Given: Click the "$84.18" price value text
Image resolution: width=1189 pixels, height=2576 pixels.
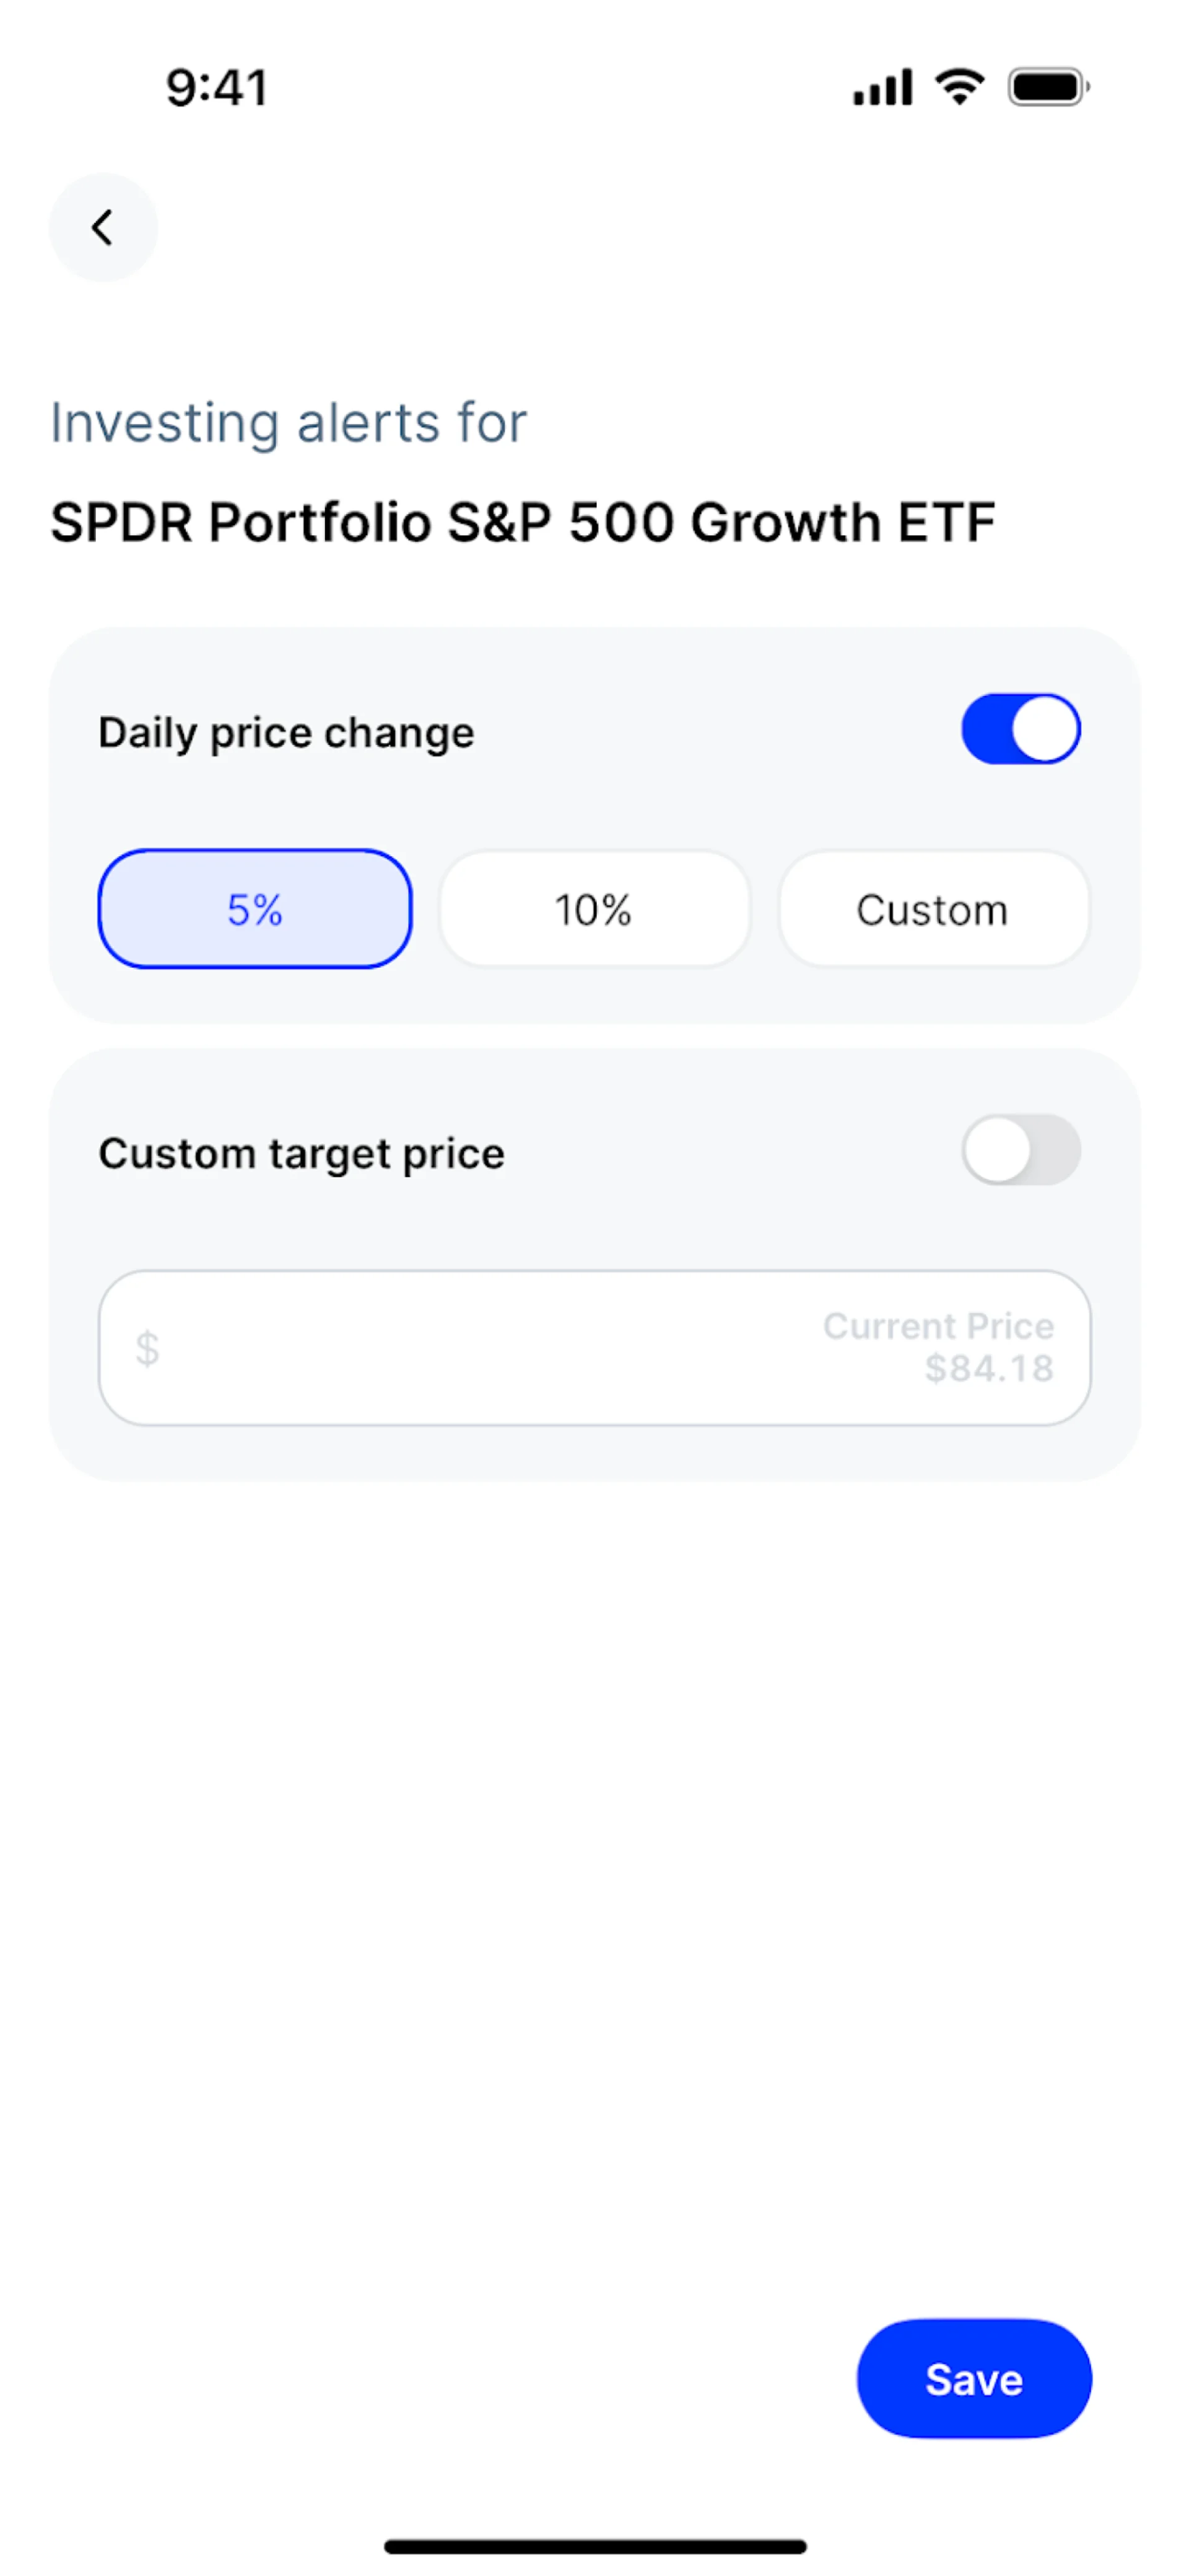Looking at the screenshot, I should (989, 1369).
